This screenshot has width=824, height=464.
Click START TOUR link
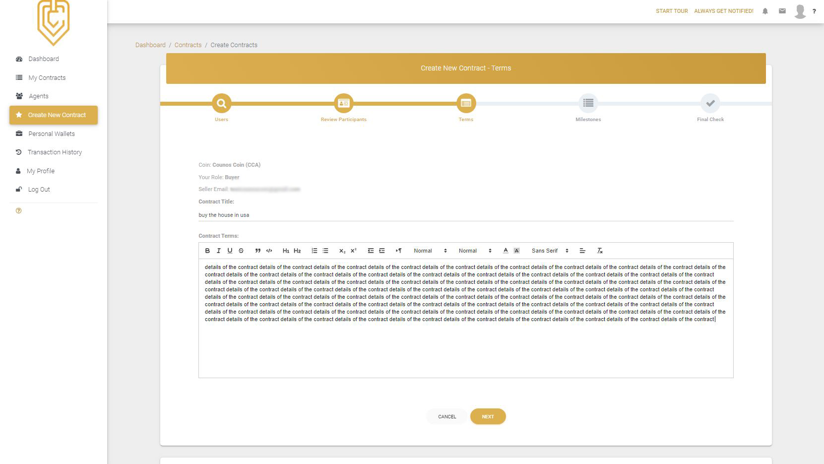(672, 11)
